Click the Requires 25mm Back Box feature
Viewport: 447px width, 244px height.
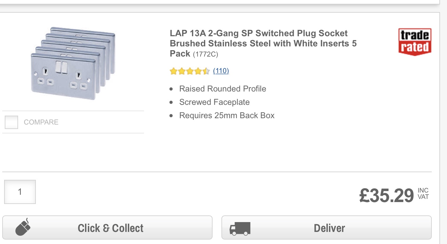coord(227,115)
